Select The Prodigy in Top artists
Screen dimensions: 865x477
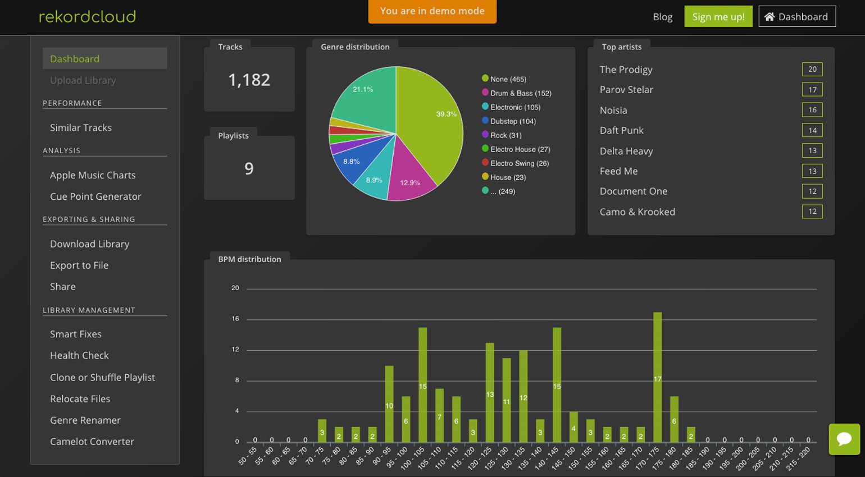[x=626, y=70]
